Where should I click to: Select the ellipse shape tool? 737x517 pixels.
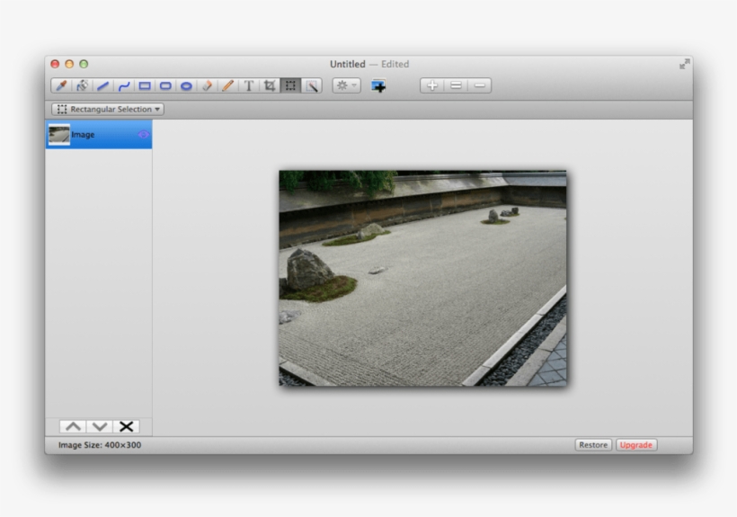coord(186,86)
